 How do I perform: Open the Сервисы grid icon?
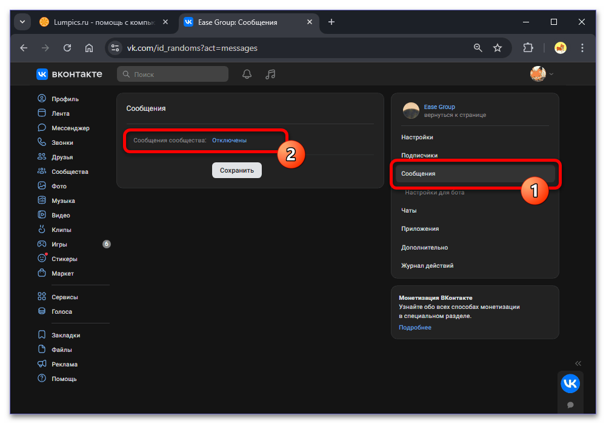click(x=42, y=296)
